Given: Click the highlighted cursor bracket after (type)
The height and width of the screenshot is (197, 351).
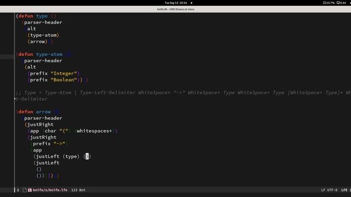Looking at the screenshot, I should coord(87,157).
